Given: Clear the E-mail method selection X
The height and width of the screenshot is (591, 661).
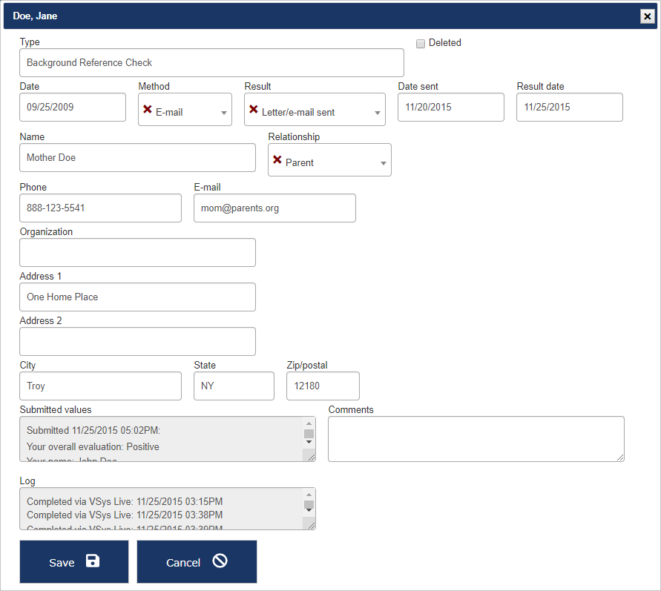Looking at the screenshot, I should point(147,110).
